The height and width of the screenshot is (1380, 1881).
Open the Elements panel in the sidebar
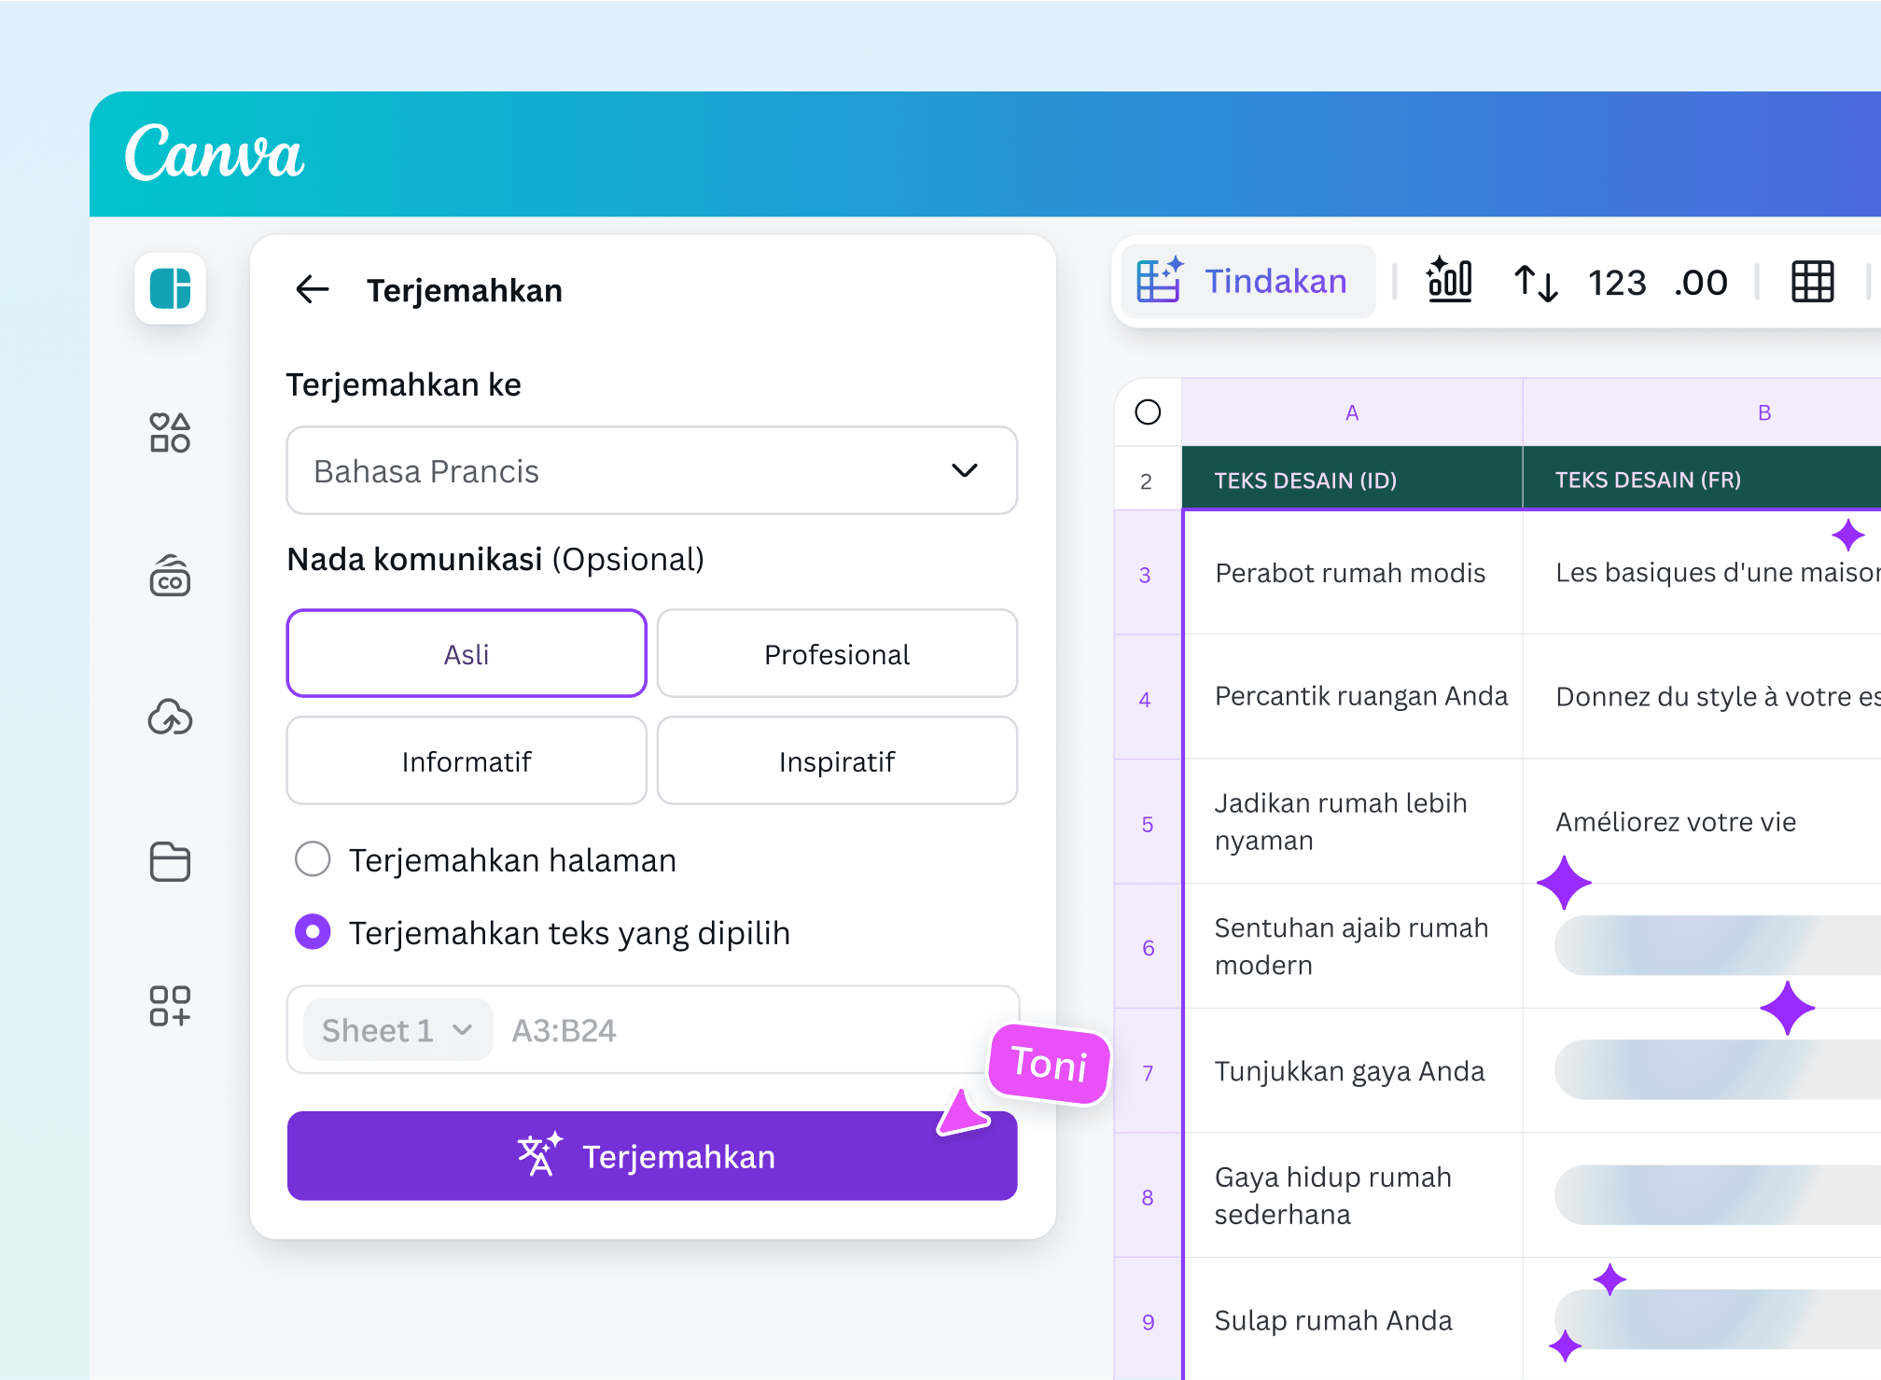170,432
